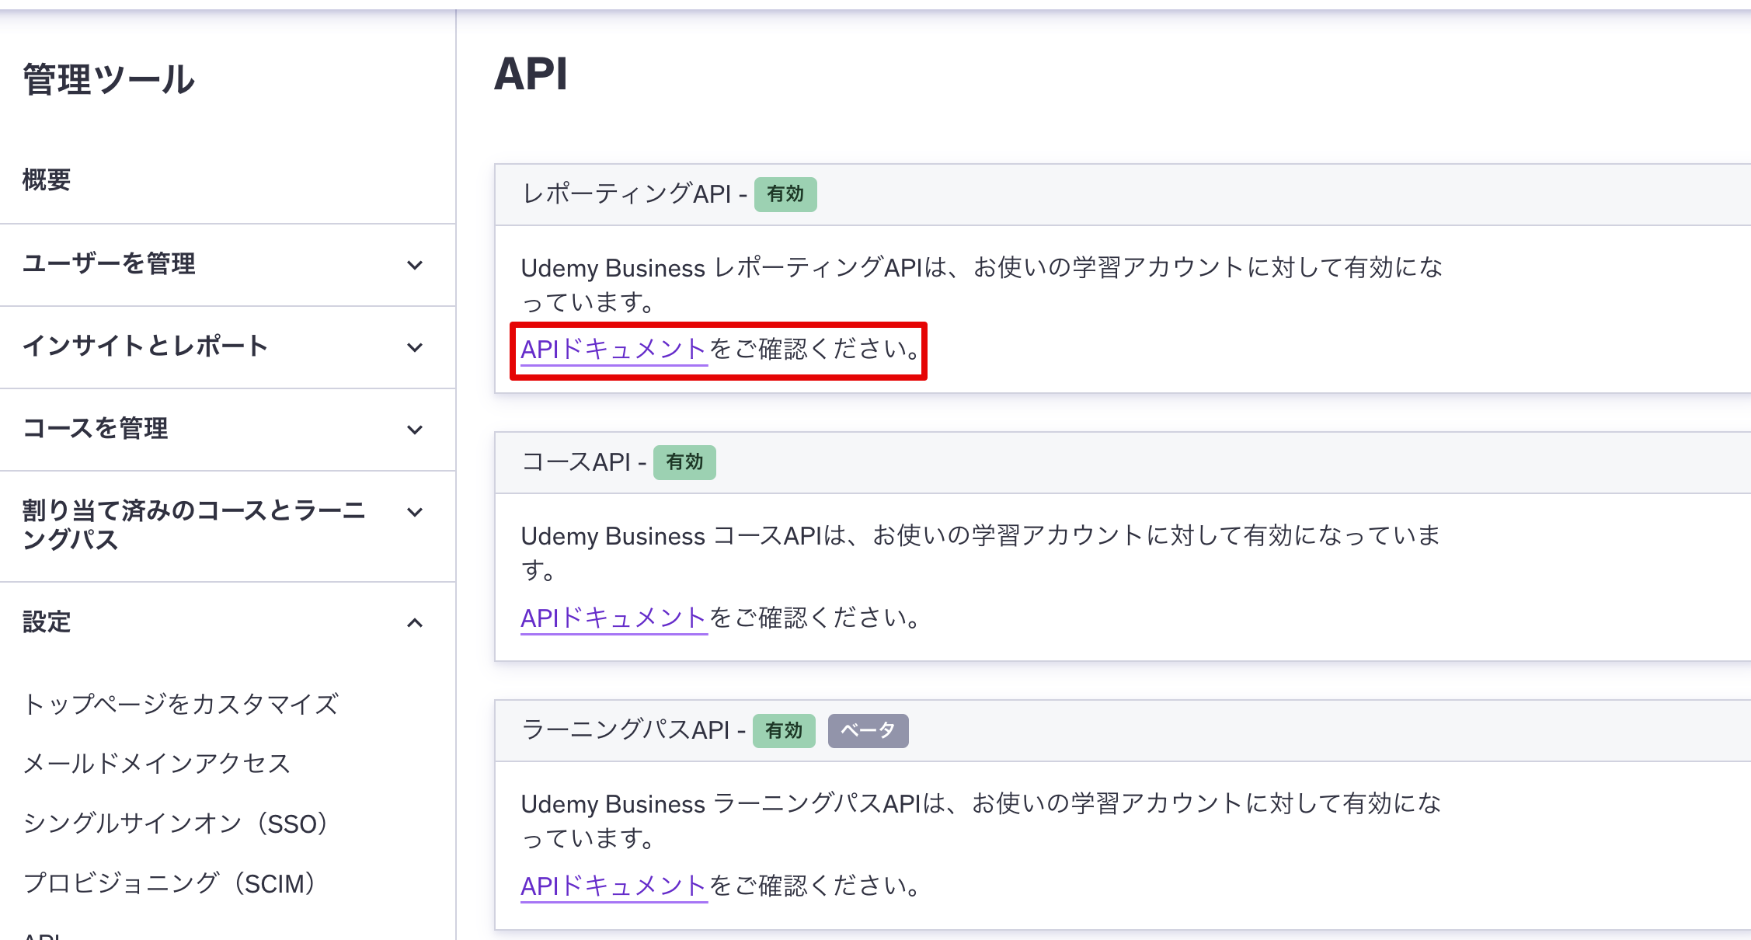Viewport: 1751px width, 940px height.
Task: Collapse the 設定 section chevron
Action: [415, 623]
